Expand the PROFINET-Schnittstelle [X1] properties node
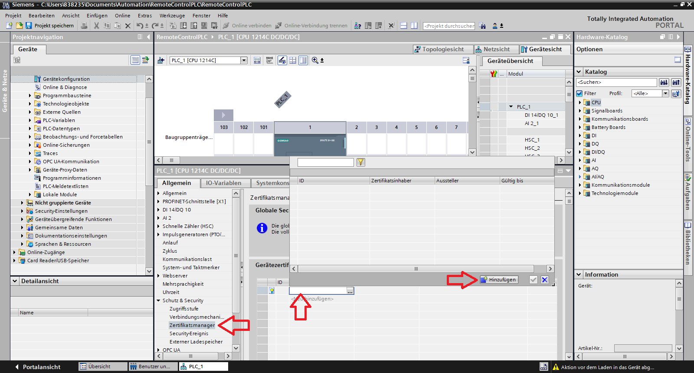 tap(158, 201)
